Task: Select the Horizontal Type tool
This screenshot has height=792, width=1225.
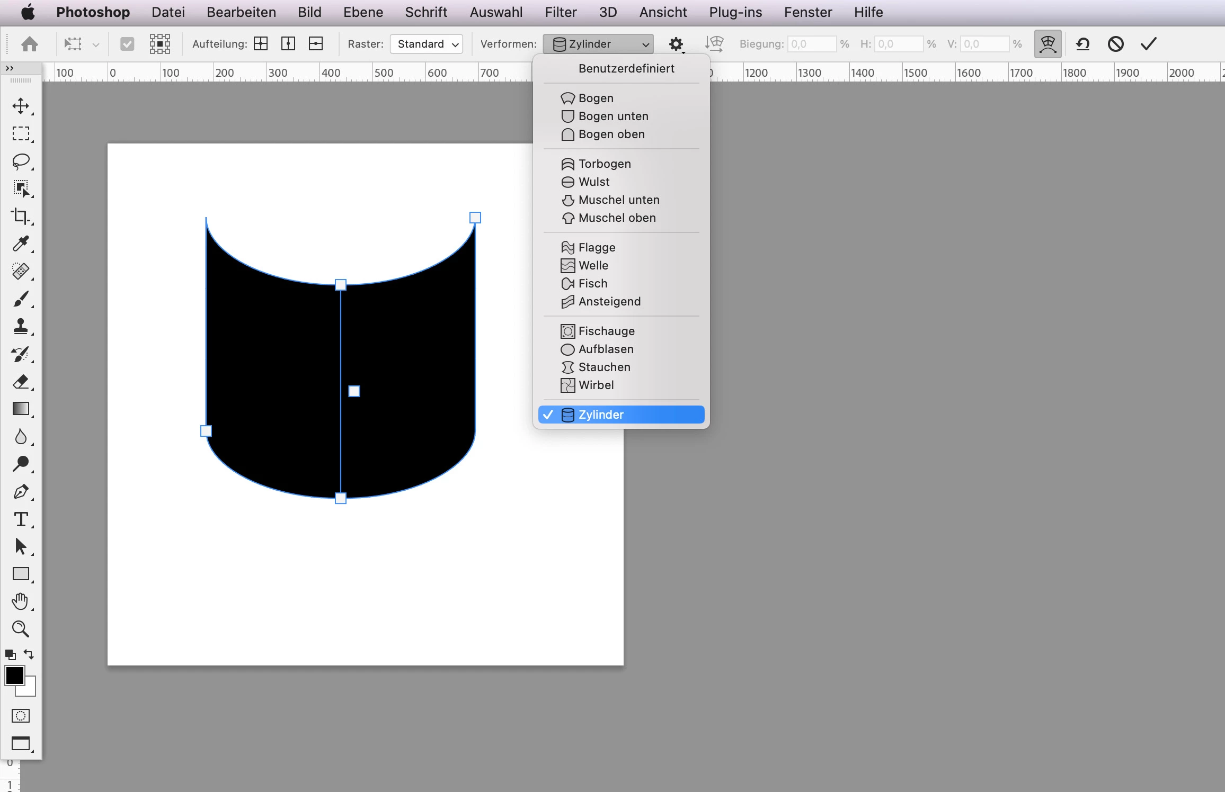Action: coord(21,519)
